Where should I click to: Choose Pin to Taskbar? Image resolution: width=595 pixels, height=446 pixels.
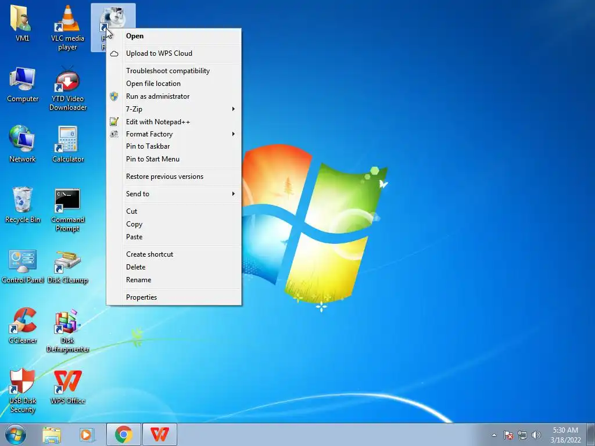point(174,146)
